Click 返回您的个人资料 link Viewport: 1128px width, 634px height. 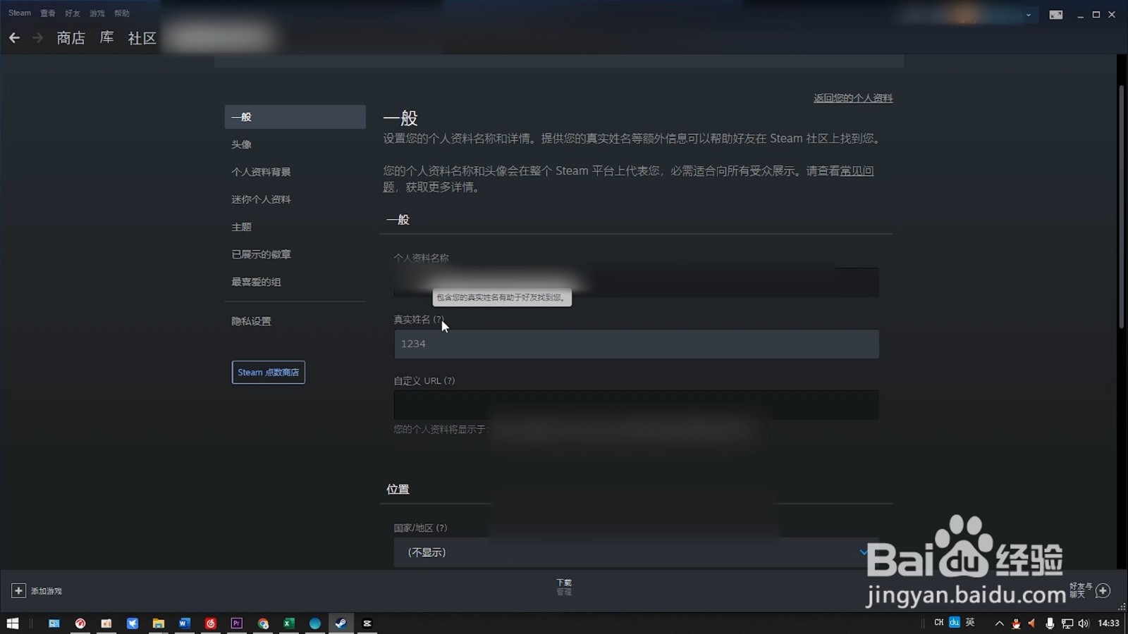point(853,98)
